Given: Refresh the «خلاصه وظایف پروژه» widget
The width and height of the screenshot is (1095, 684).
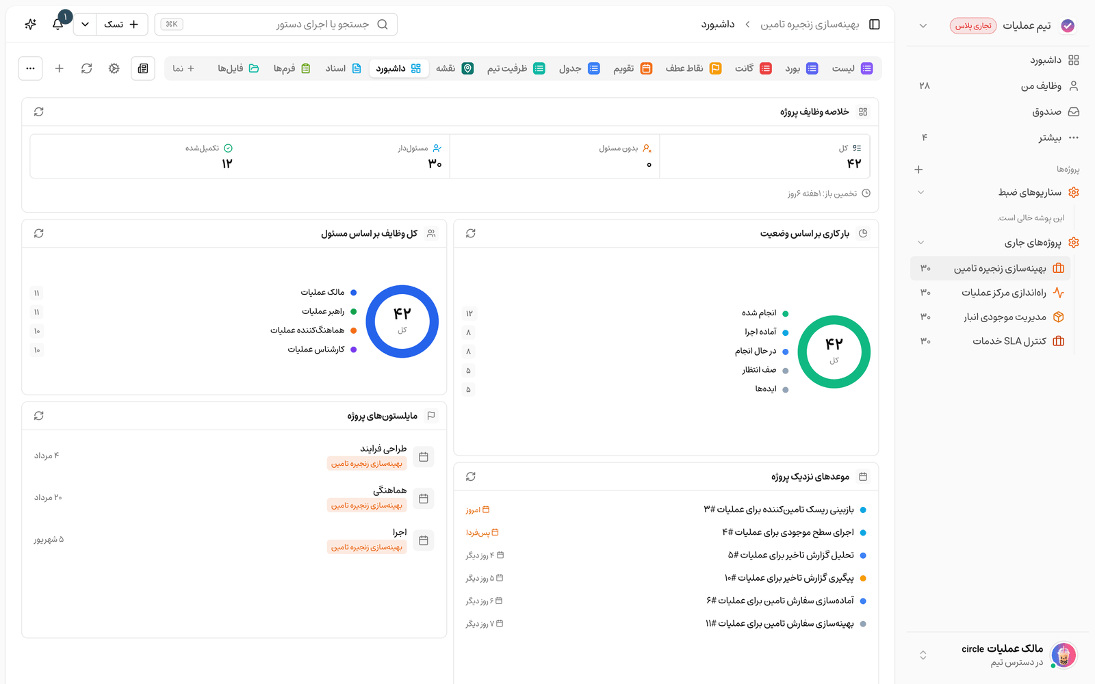Looking at the screenshot, I should 39,111.
